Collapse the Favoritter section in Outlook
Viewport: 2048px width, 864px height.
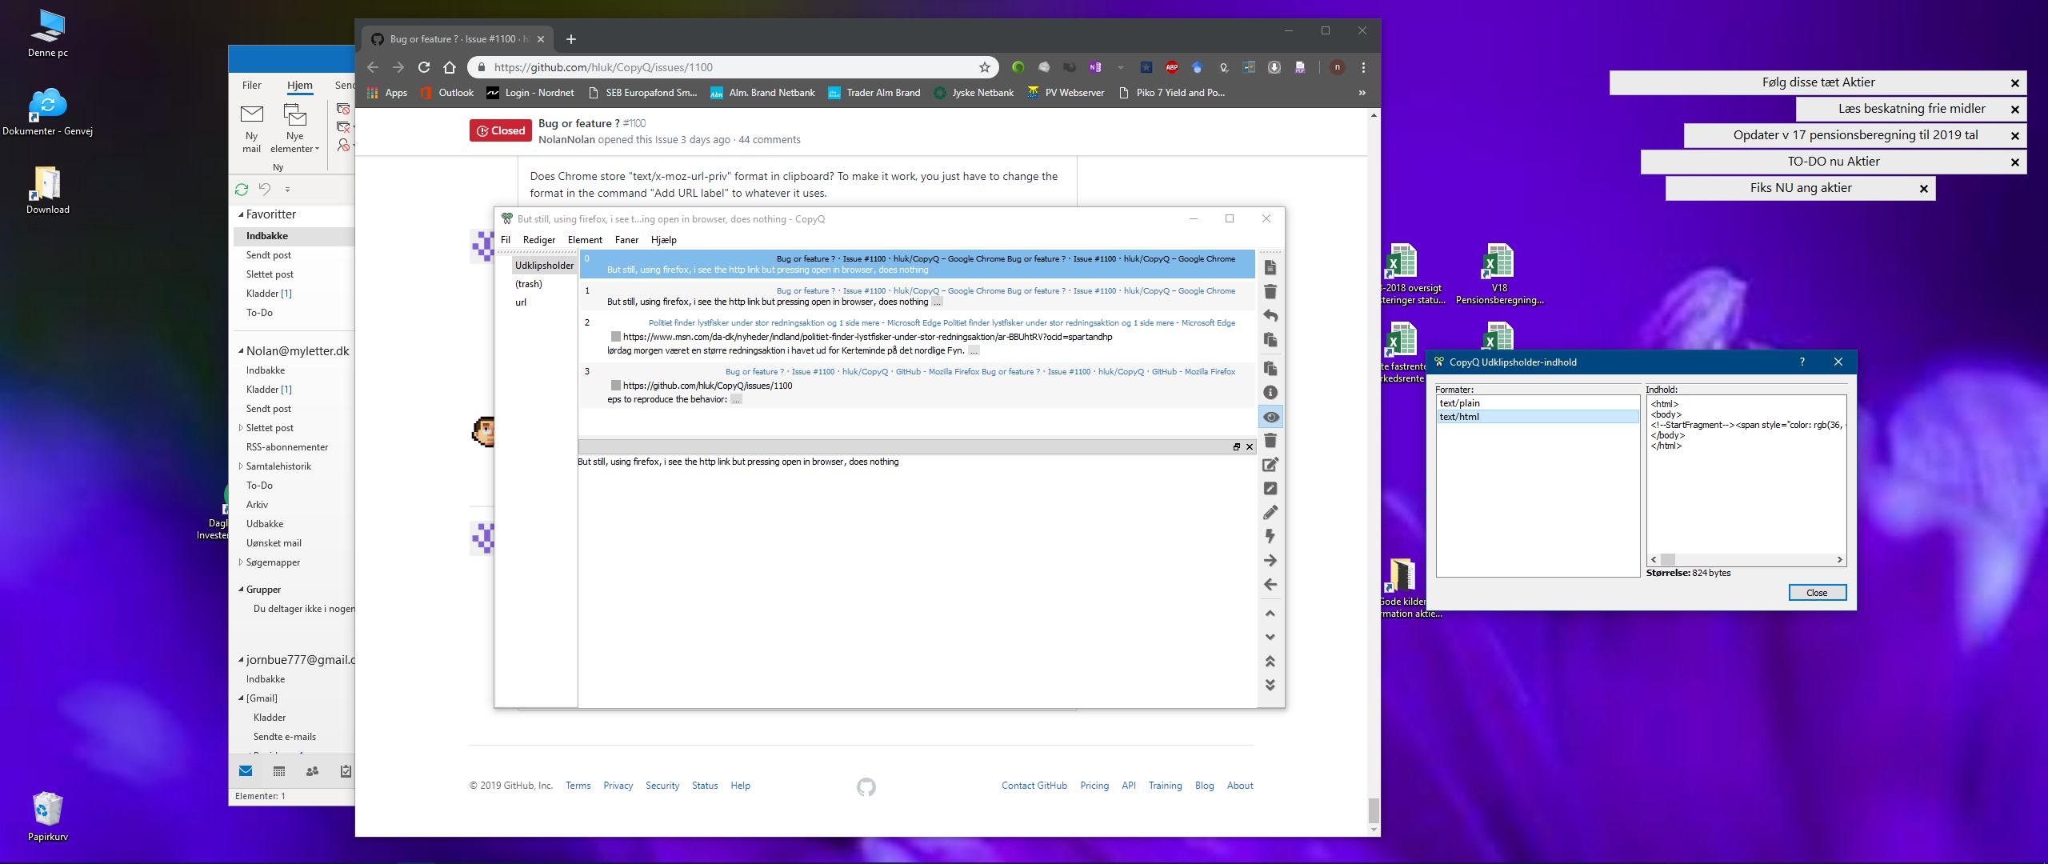click(x=241, y=214)
